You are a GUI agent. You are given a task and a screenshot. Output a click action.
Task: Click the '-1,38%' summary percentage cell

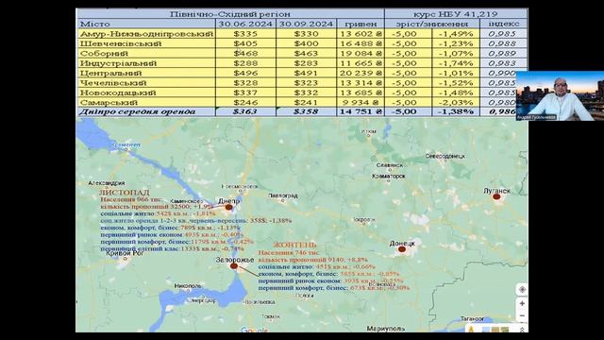pos(456,111)
